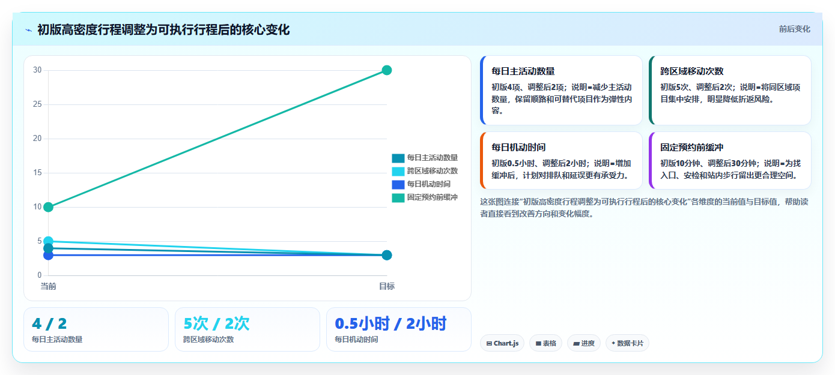Open the 跨区域移动次数 info card
This screenshot has height=375, width=835.
[730, 90]
